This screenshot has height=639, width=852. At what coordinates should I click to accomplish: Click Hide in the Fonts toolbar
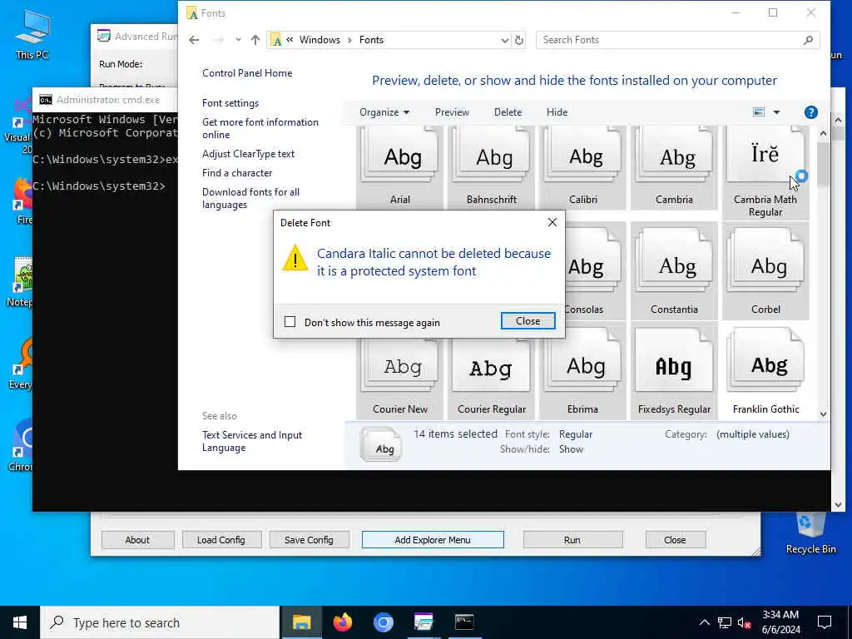coord(557,112)
